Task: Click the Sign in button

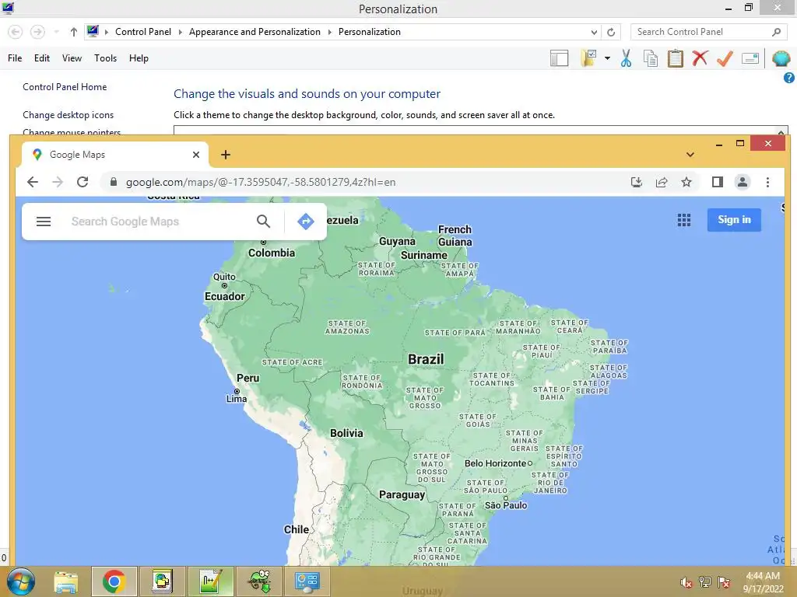Action: pos(734,220)
